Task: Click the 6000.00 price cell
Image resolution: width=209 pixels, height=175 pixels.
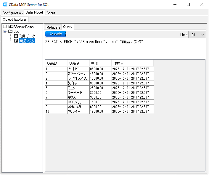Action: click(100, 107)
